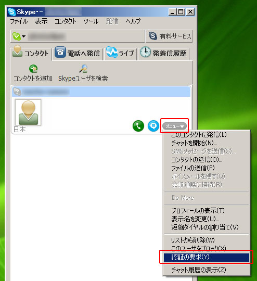The image size is (257, 281).
Task: Open the 有料サービス button
Action: tap(169, 36)
